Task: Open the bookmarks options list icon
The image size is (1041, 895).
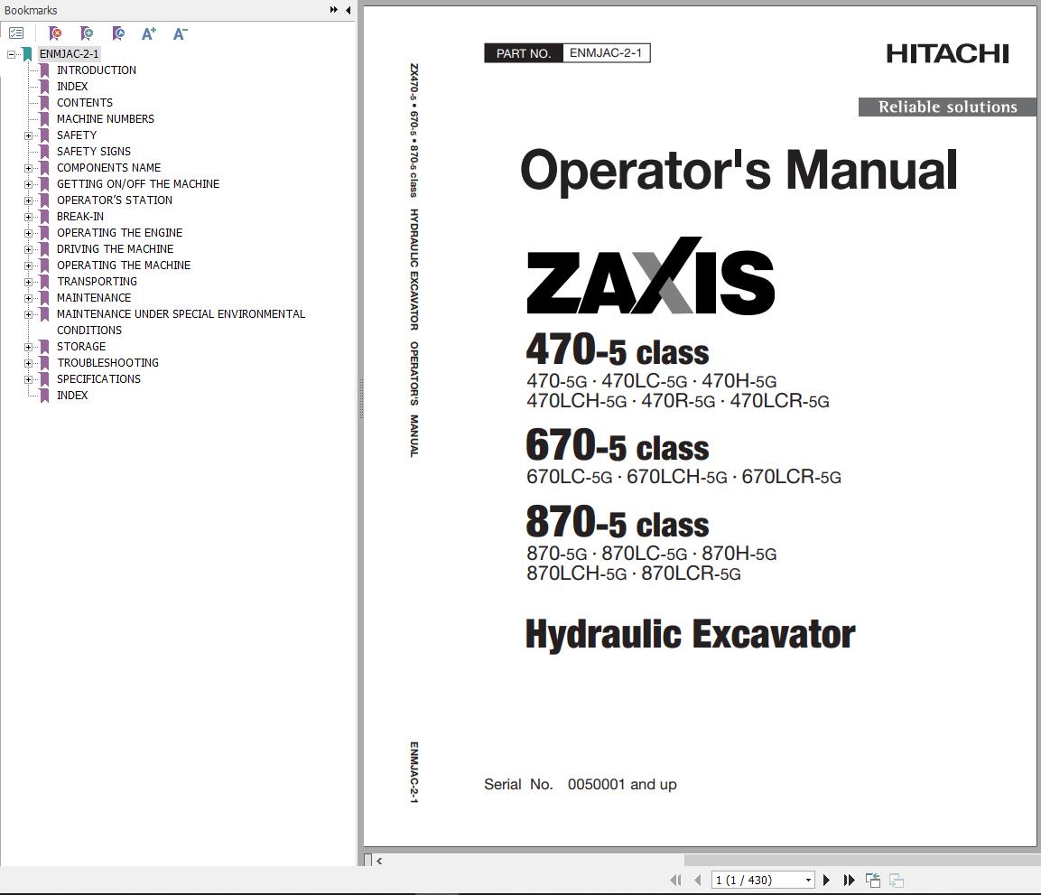Action: tap(16, 33)
